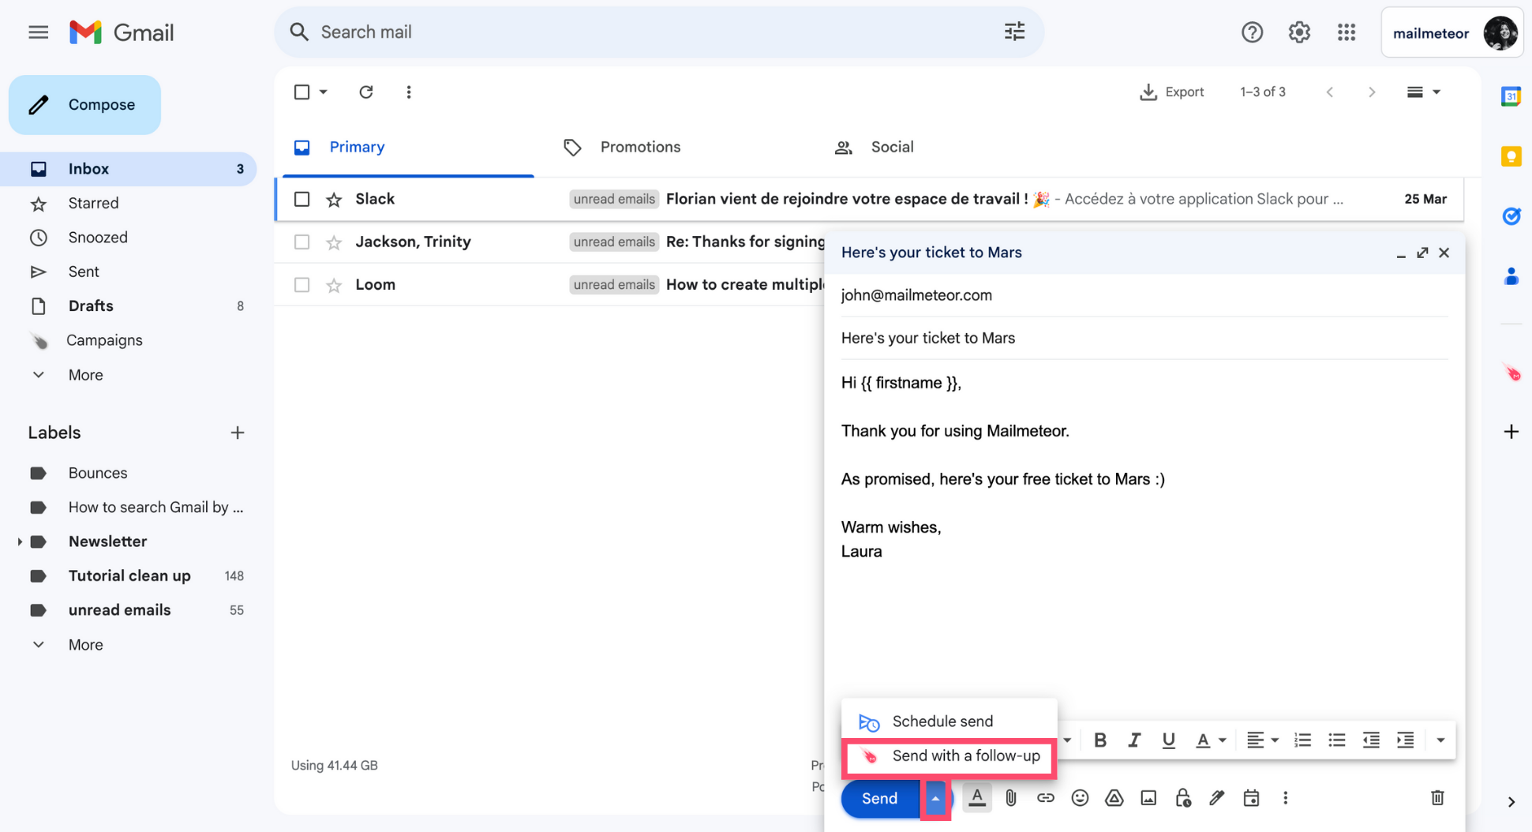Image resolution: width=1532 pixels, height=832 pixels.
Task: Get add-ons plus icon in side panel
Action: 1511,432
